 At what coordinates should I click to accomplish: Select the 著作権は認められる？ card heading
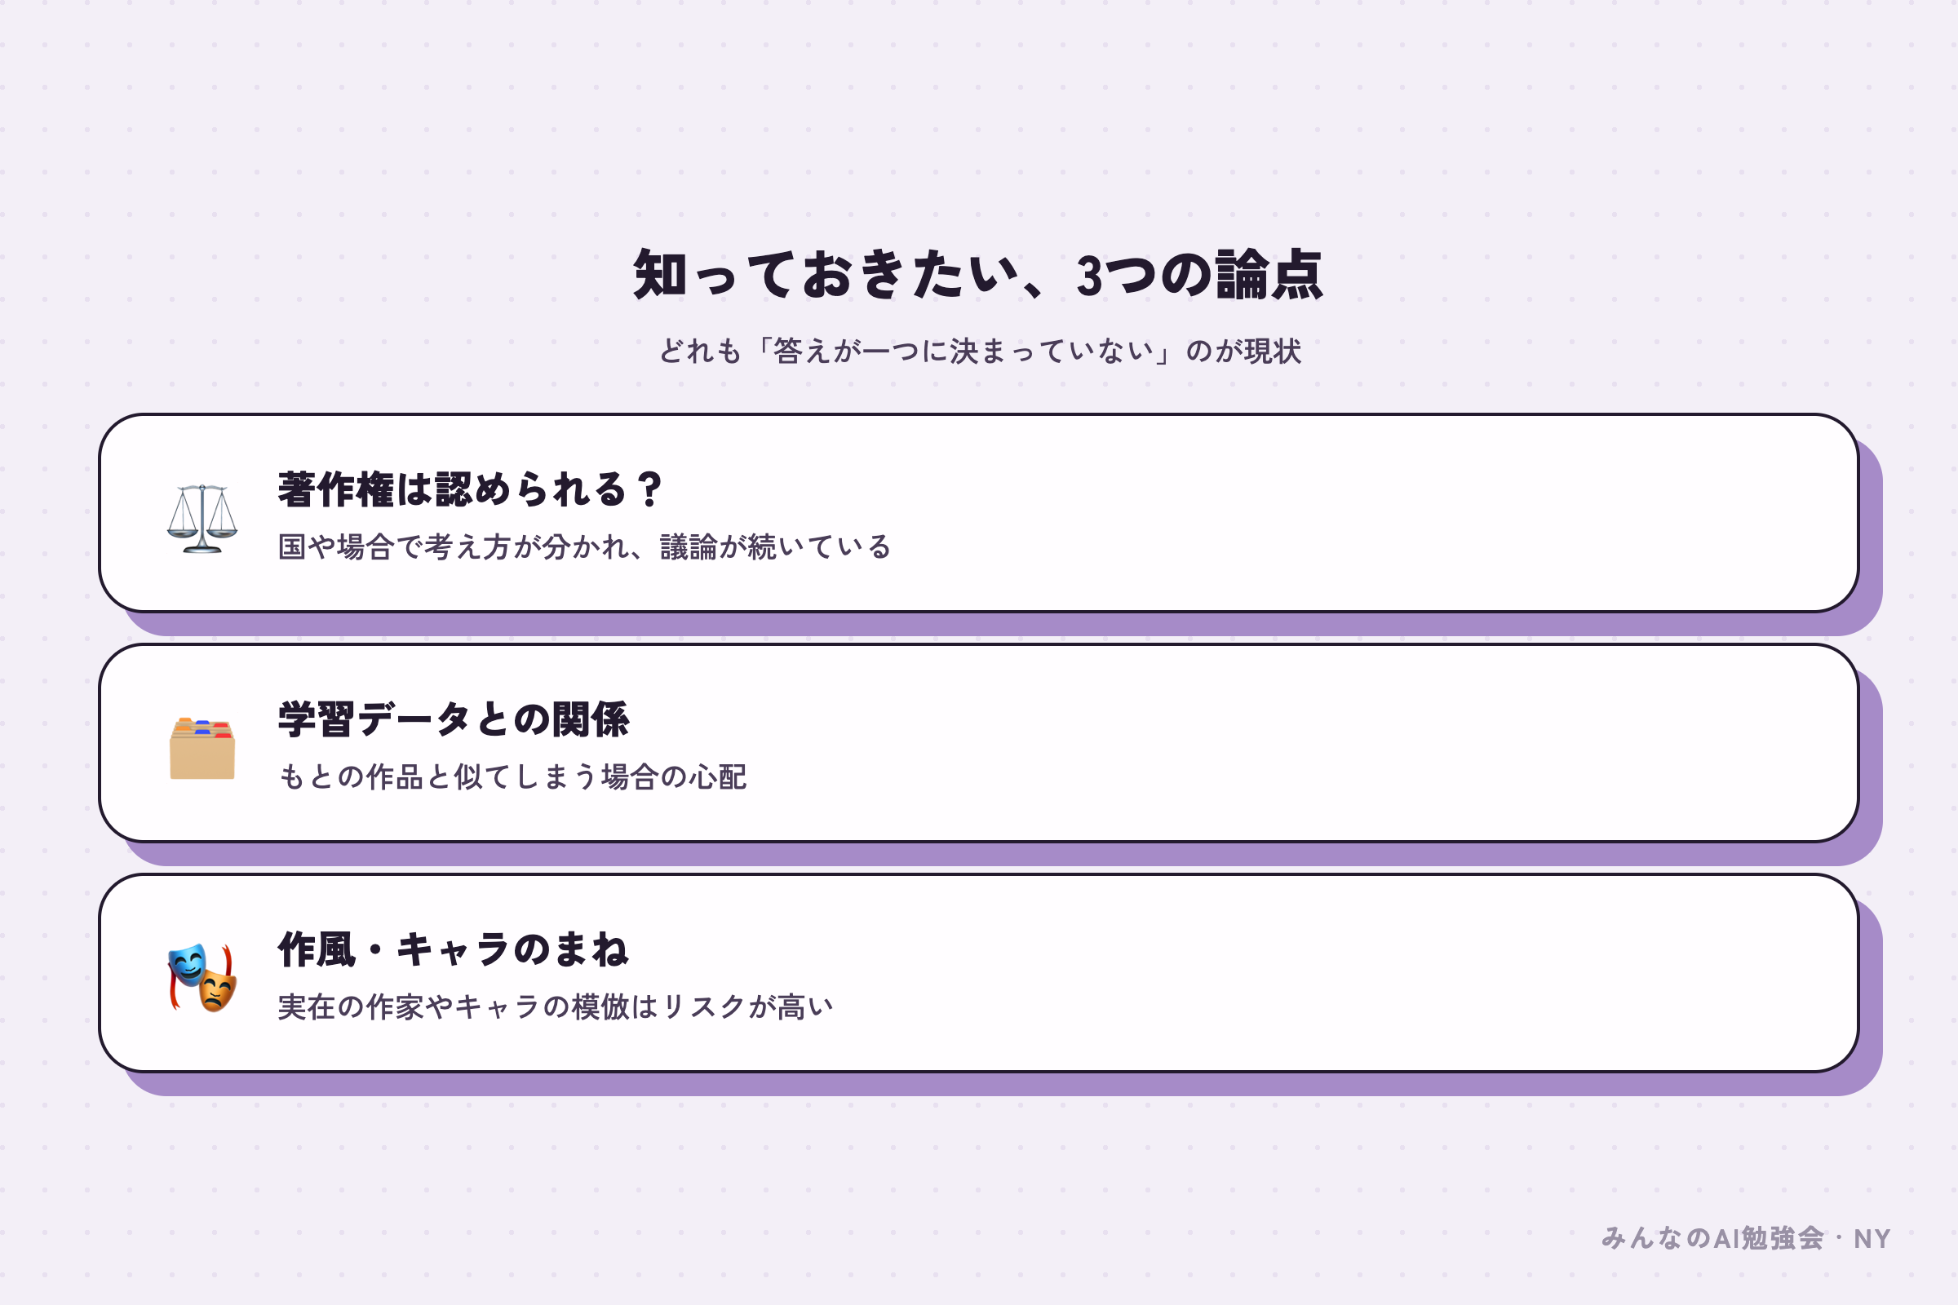point(471,489)
